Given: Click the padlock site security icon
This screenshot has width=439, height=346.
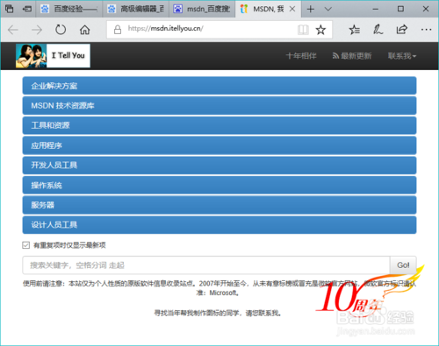Looking at the screenshot, I should coord(118,30).
